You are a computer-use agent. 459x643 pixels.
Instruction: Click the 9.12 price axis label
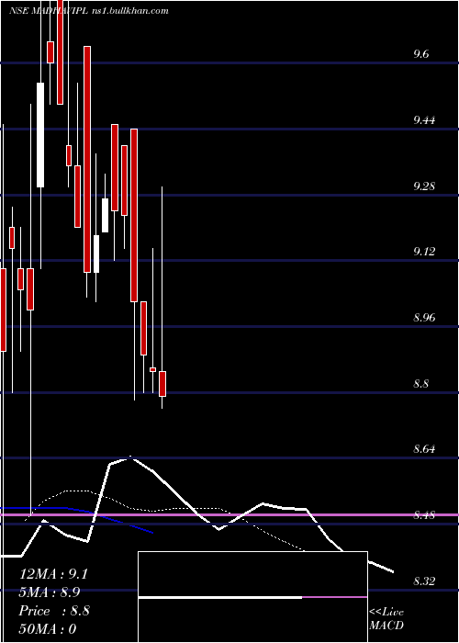(424, 252)
